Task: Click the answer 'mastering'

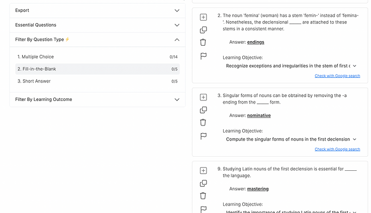Action: 258,189
